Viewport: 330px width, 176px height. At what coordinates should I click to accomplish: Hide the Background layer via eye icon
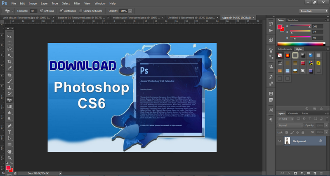(x=280, y=141)
